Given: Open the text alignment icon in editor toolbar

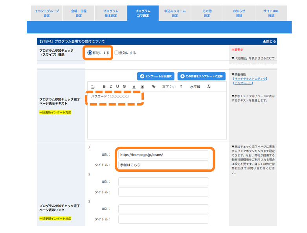Looking at the screenshot, I should [x=93, y=87].
